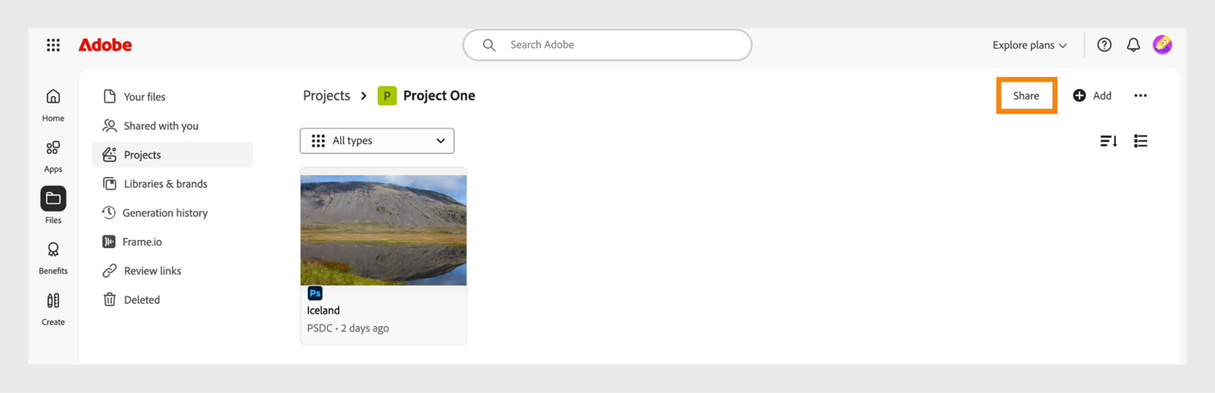Open Apps in left rail
1215x393 pixels.
[x=53, y=156]
